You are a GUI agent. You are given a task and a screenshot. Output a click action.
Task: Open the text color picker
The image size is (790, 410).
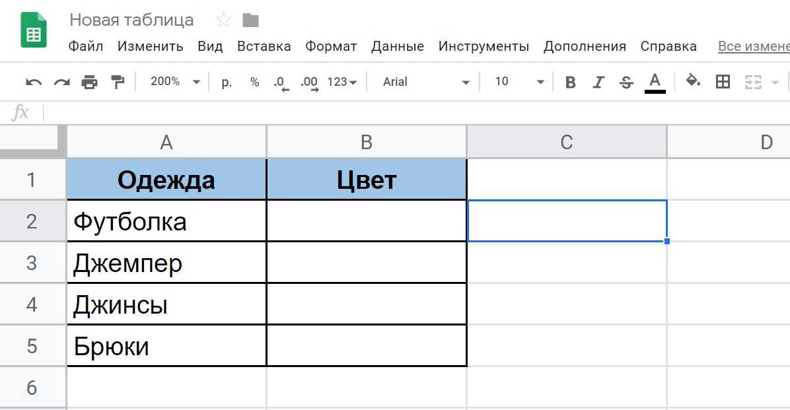click(x=655, y=82)
